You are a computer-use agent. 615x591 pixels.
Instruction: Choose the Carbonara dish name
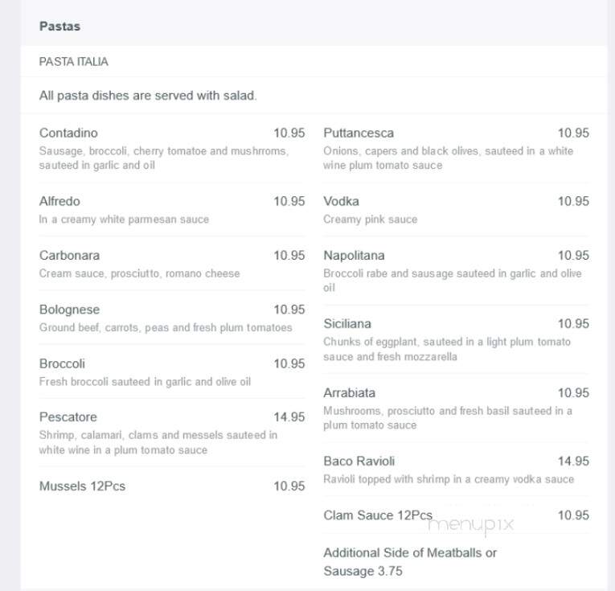tap(69, 256)
